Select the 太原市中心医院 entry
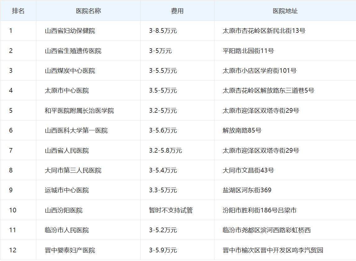This screenshot has width=356, height=261. coord(67,90)
